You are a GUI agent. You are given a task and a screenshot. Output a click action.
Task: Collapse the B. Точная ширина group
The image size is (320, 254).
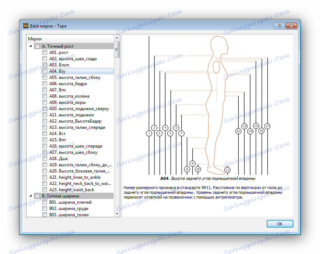coord(31,196)
